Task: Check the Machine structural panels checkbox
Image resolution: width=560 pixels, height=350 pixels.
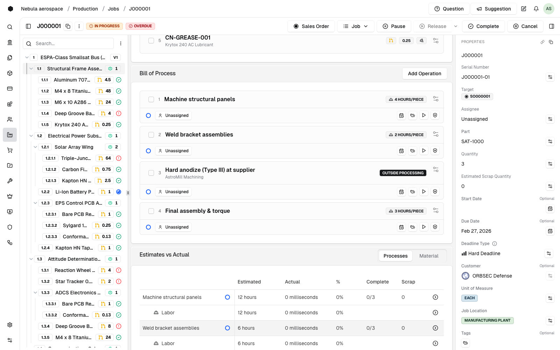Action: [151, 99]
